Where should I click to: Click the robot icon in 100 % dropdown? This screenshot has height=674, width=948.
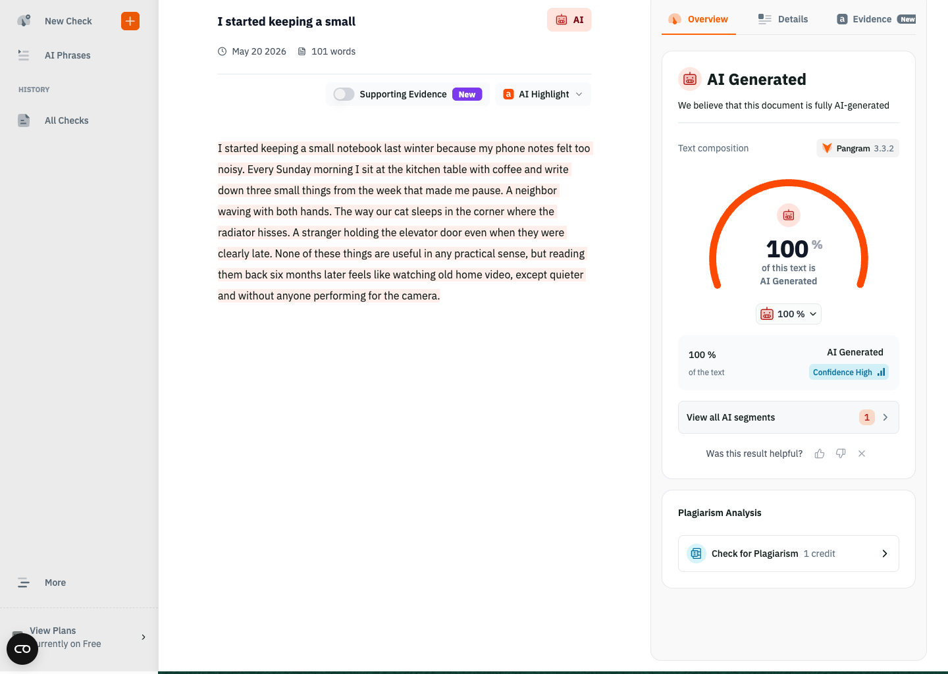click(767, 314)
